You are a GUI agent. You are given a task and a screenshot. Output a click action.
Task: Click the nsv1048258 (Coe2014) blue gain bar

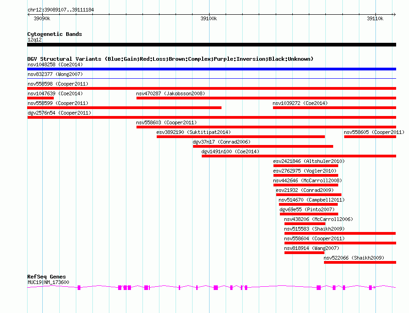[x=211, y=69]
